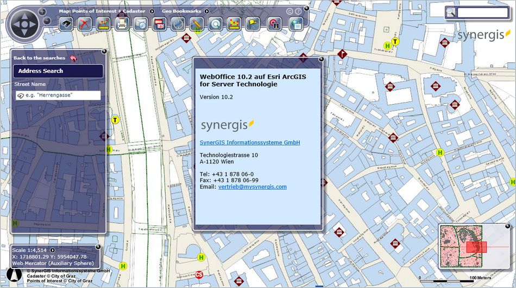
Task: Open the globe external map tool
Action: [x=296, y=24]
